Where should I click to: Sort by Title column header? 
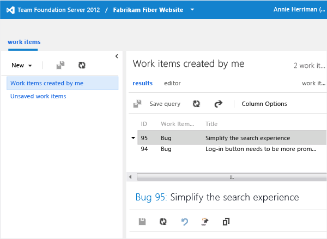pyautogui.click(x=211, y=124)
